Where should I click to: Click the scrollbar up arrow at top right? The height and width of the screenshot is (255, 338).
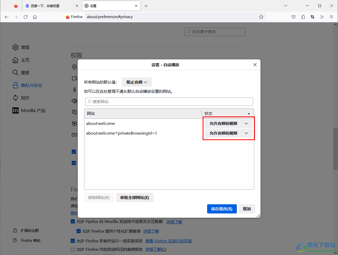335,24
